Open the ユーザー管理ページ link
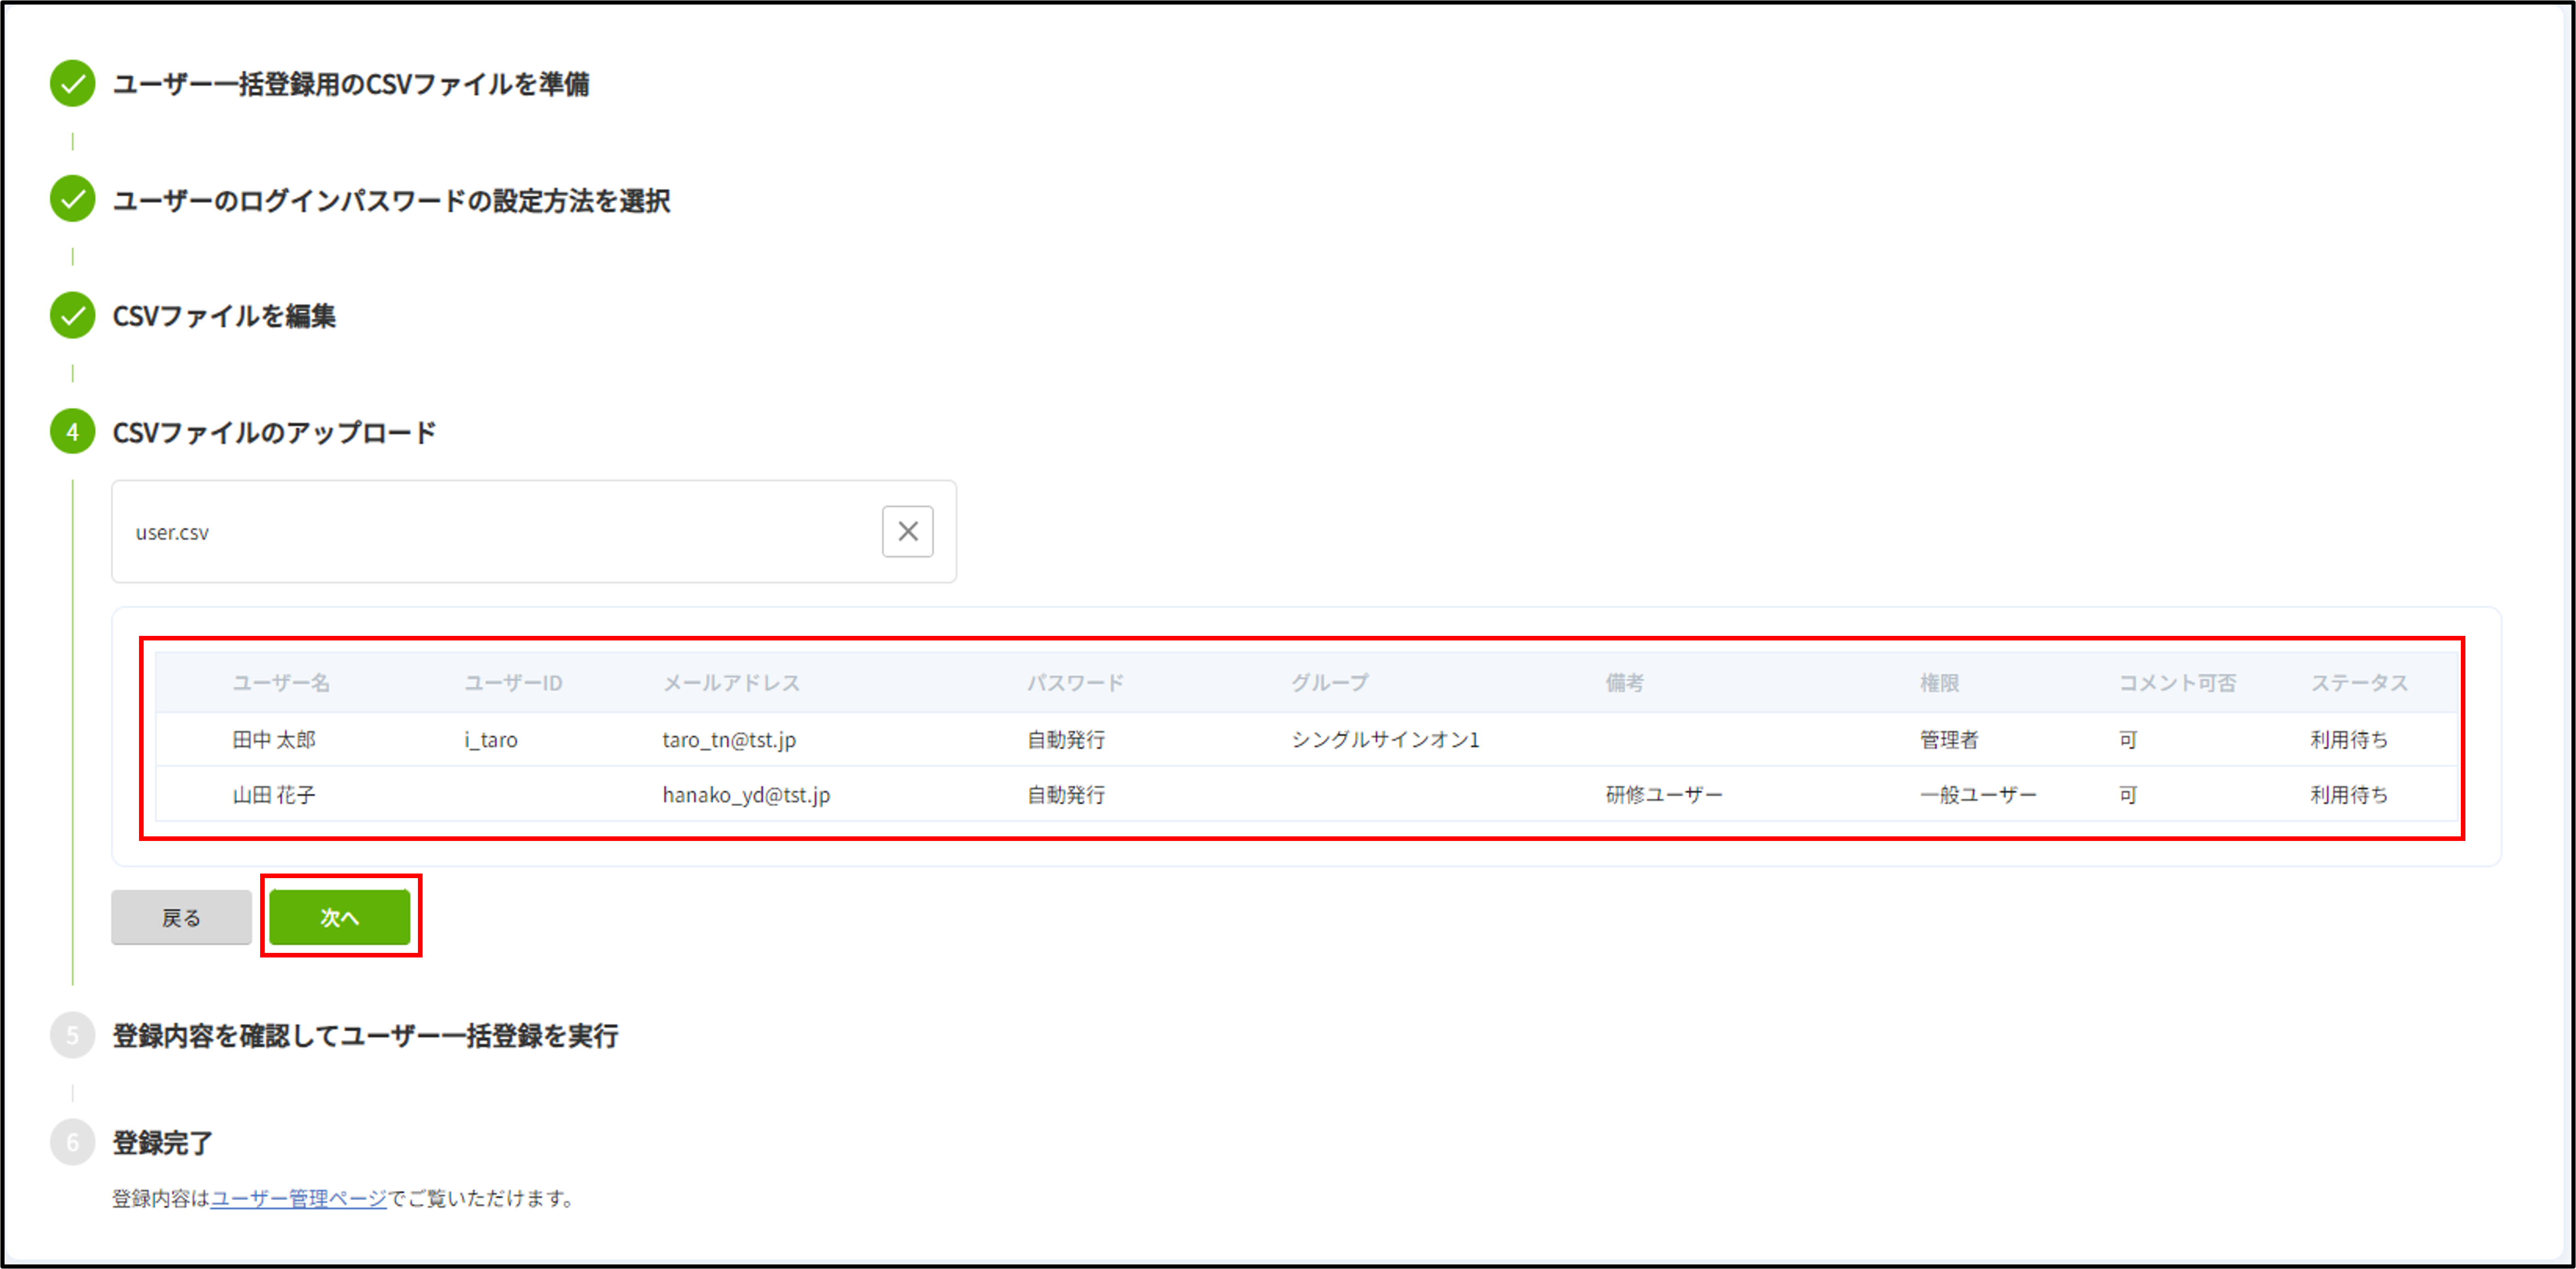Image resolution: width=2576 pixels, height=1269 pixels. click(298, 1198)
